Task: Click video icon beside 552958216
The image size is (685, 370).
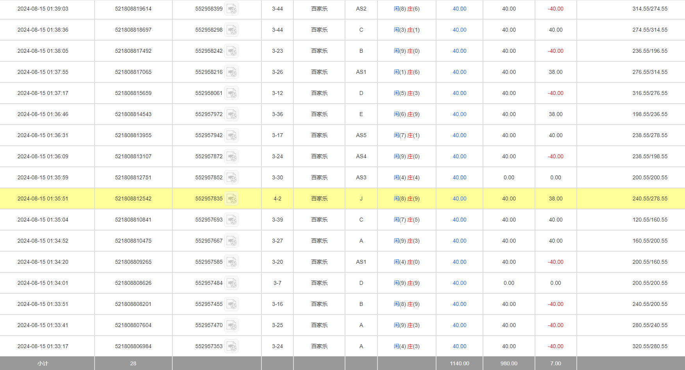Action: click(x=231, y=72)
